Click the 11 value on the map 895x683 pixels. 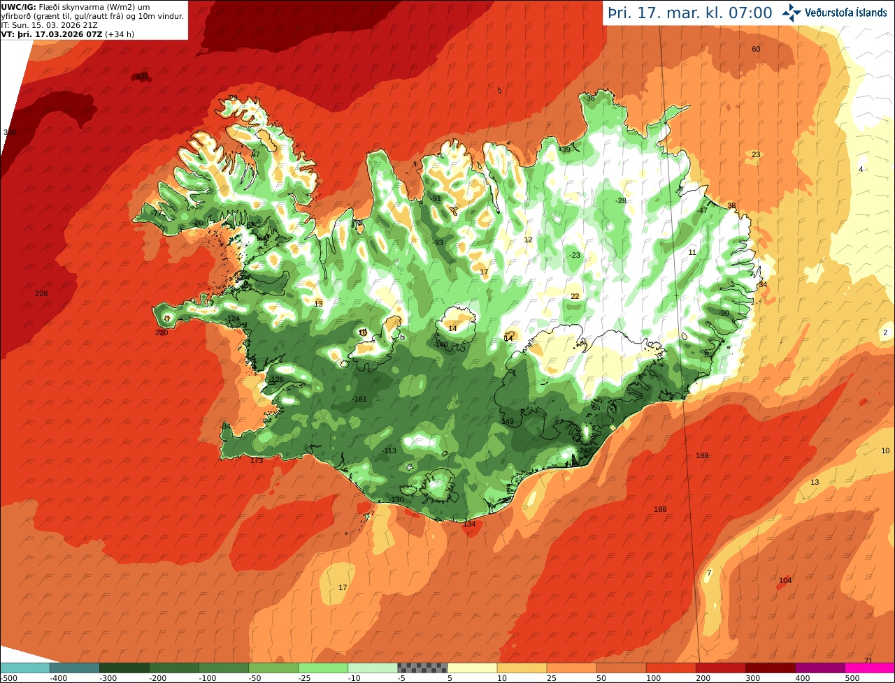(692, 252)
